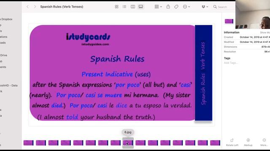Switch Finder to gallery view

coord(141,7)
